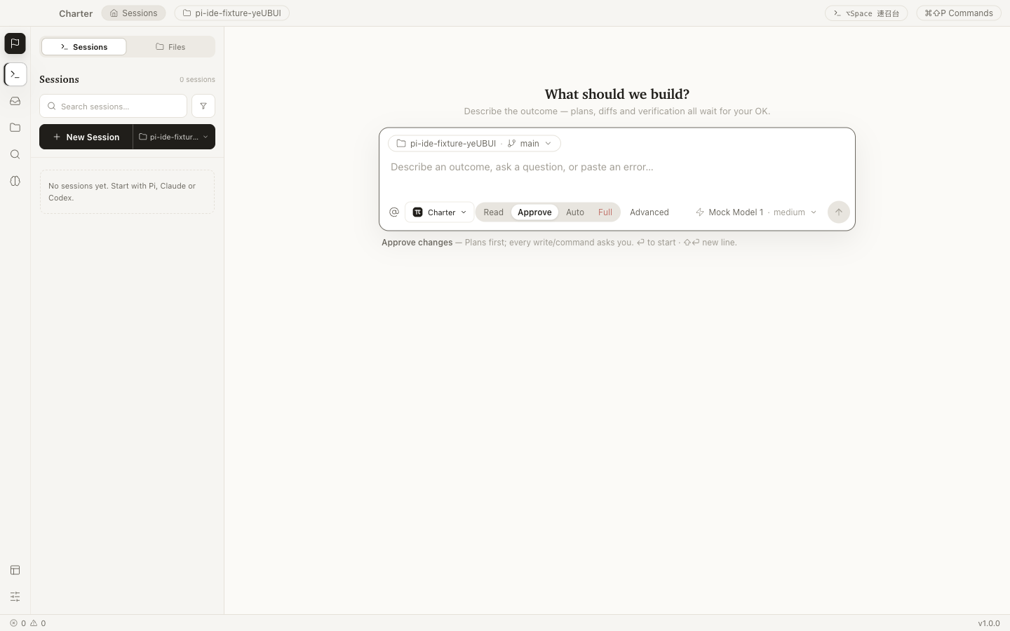Select Read permission mode
Image resolution: width=1010 pixels, height=631 pixels.
point(493,212)
